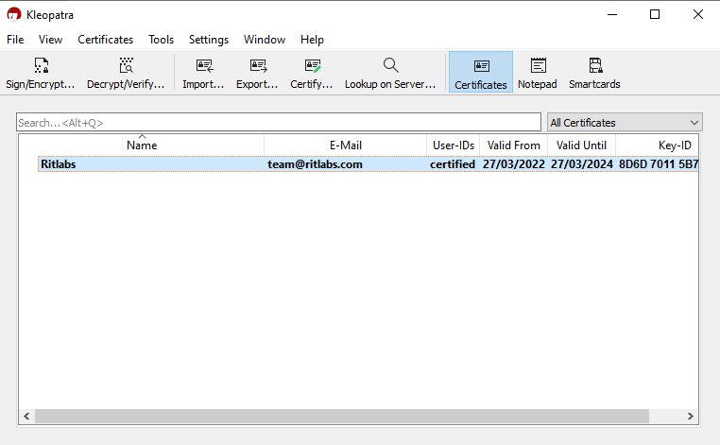Minimize the Kleopatra window

point(612,15)
